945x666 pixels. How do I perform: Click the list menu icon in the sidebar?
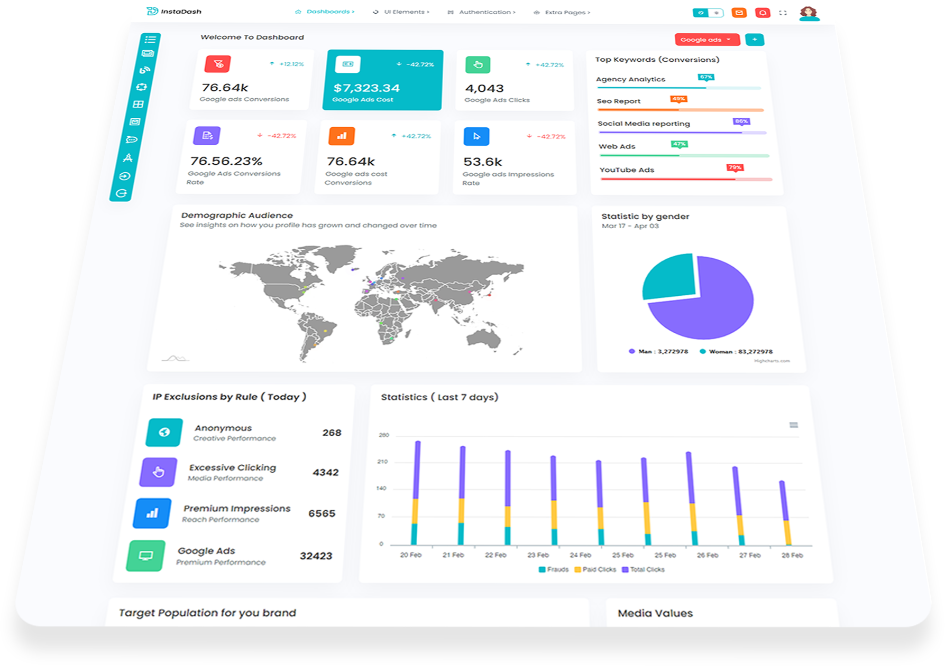click(150, 40)
